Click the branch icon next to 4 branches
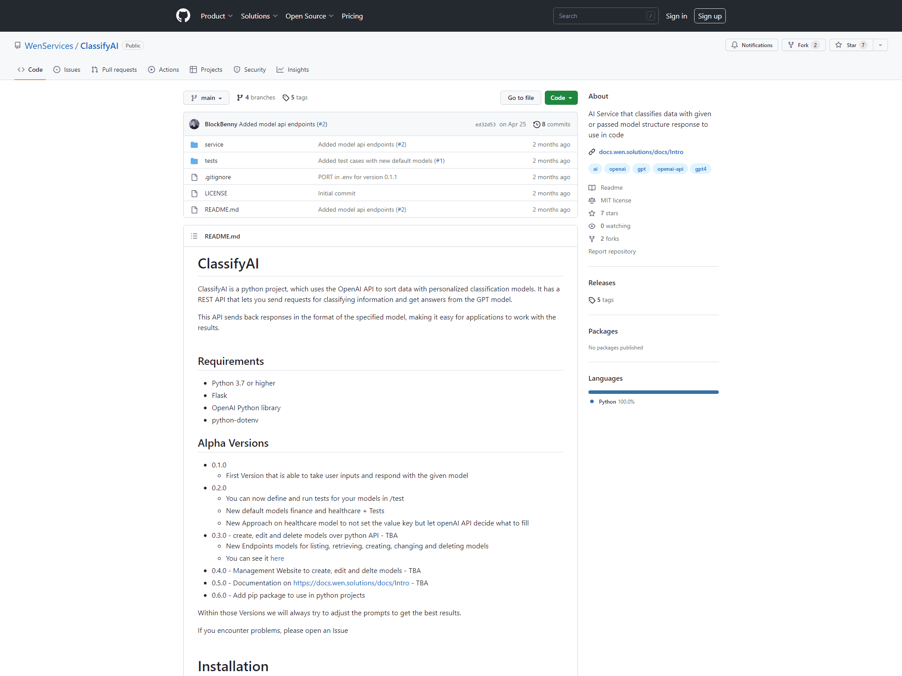This screenshot has height=676, width=902. coord(240,98)
